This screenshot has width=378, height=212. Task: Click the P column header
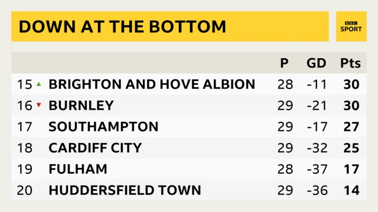[x=285, y=63]
